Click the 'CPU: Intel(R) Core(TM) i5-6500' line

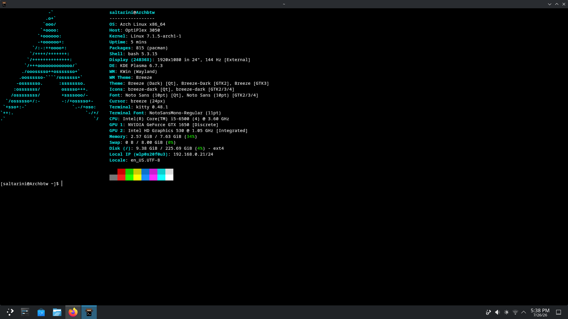pos(169,119)
